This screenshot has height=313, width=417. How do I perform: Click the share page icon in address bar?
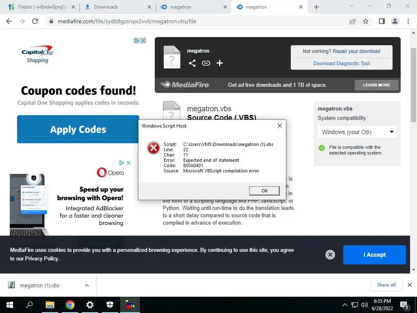353,21
